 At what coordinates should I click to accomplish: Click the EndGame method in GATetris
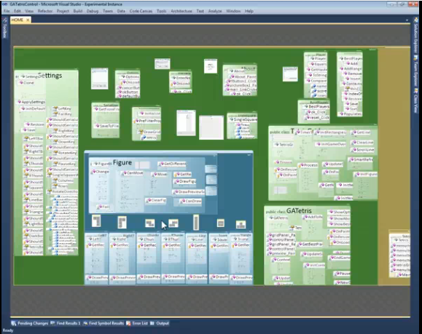[x=340, y=258]
